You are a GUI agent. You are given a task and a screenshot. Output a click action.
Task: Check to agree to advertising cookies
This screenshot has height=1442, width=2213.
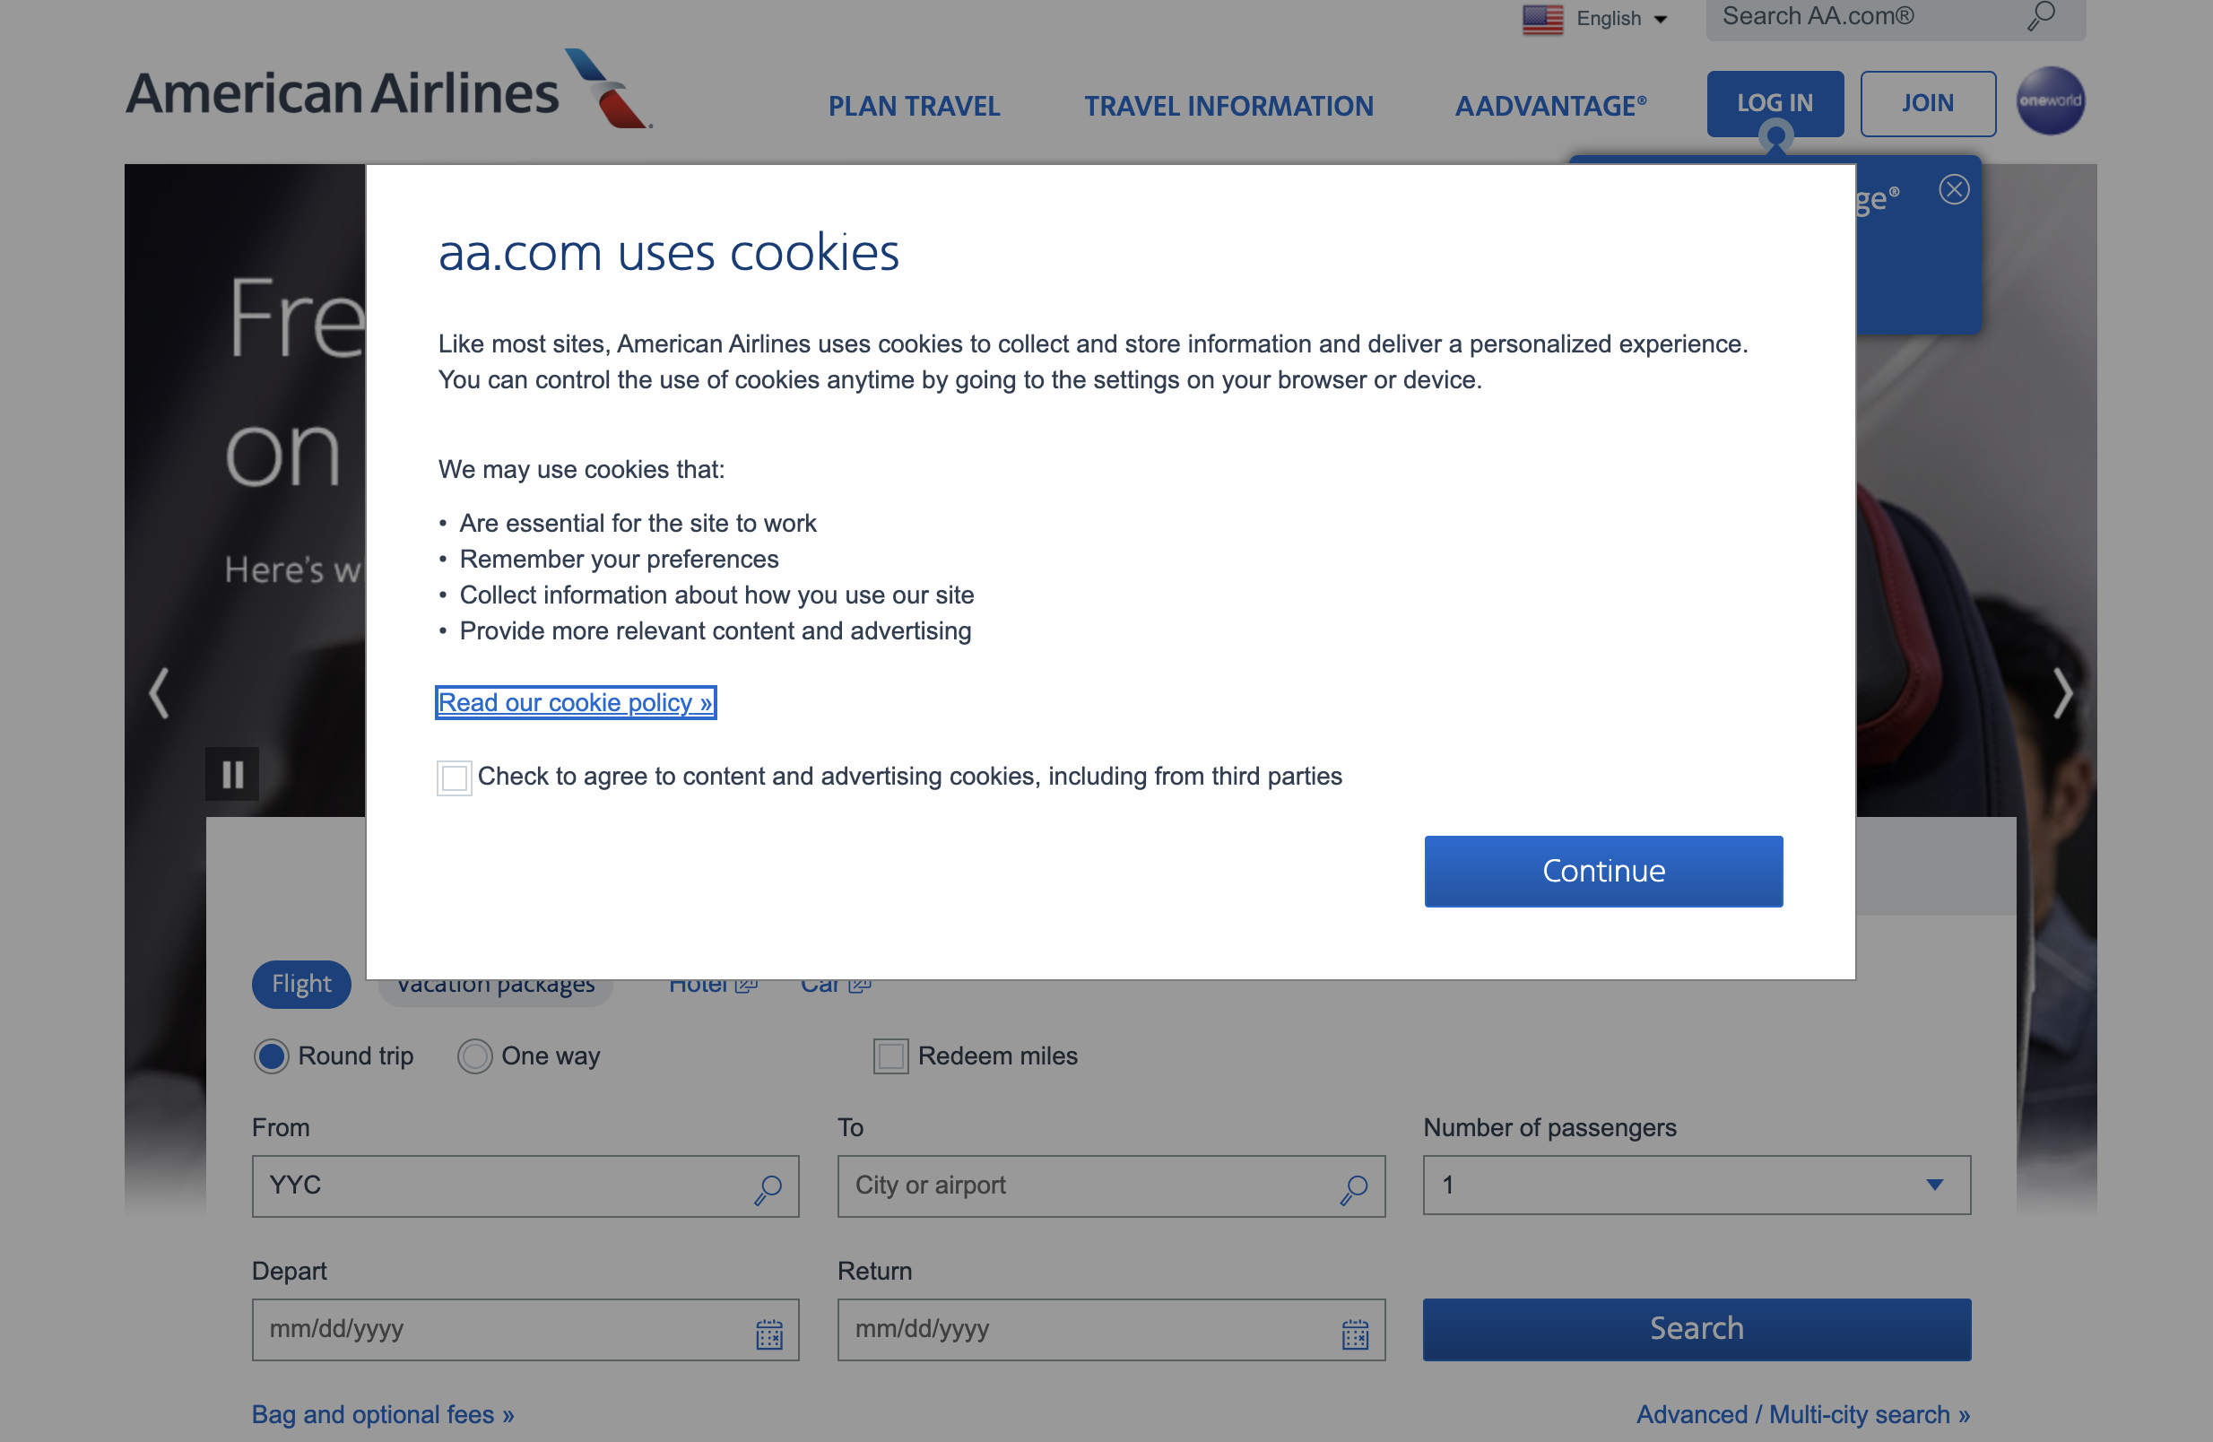453,778
